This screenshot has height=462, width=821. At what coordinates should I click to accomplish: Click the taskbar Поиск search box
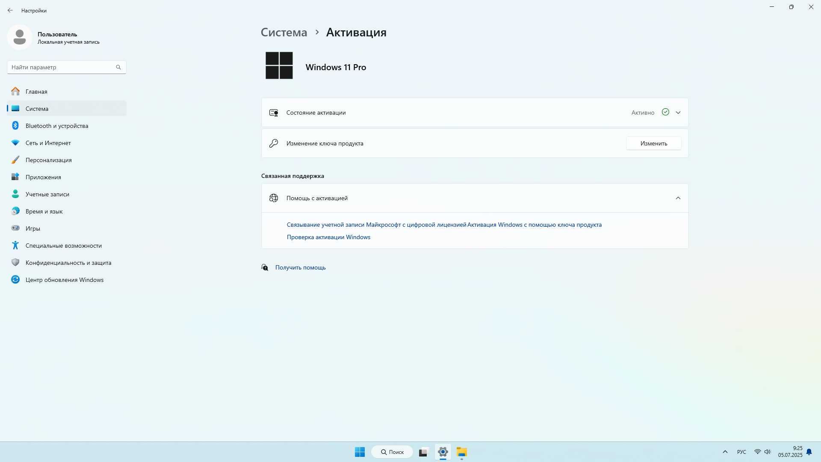[x=392, y=452]
